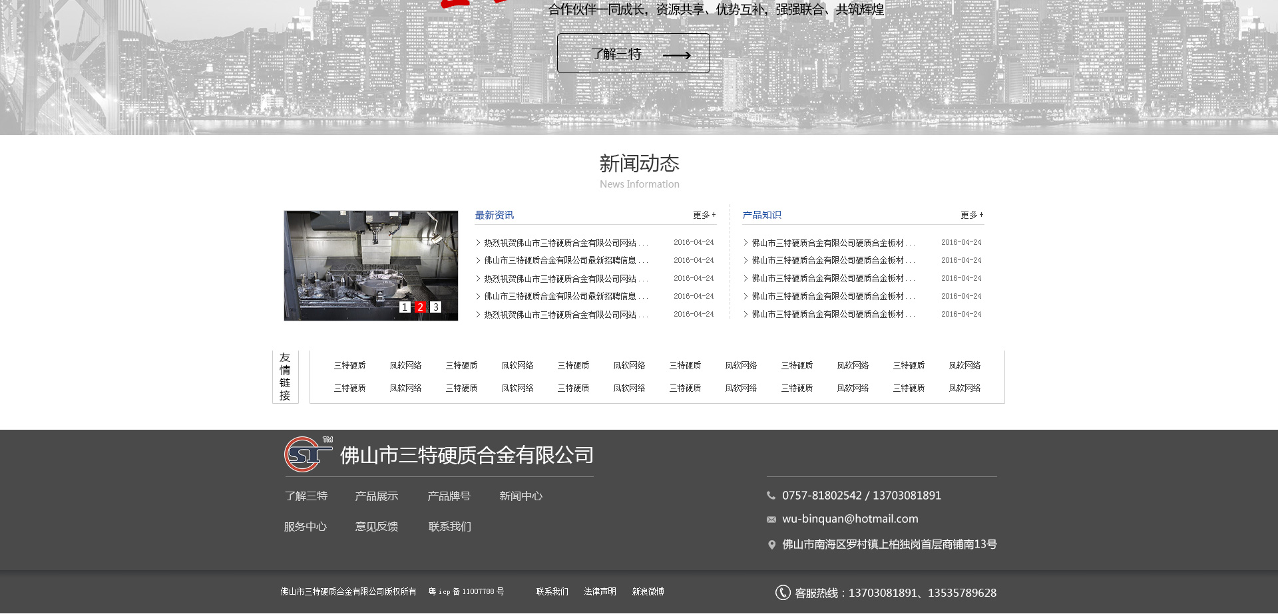Open the 最新资讯 tab heading
The image size is (1278, 614).
pos(494,215)
